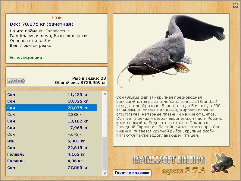Open the Горячие клавиши link

click(x=132, y=173)
